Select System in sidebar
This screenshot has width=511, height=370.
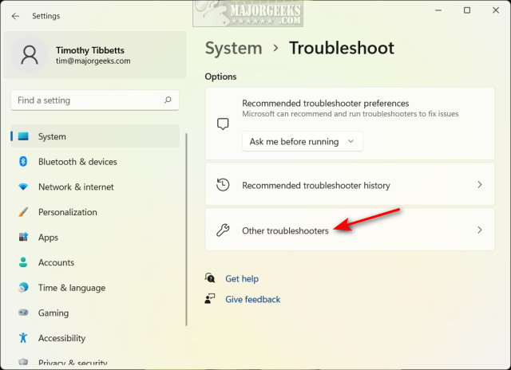(95, 136)
